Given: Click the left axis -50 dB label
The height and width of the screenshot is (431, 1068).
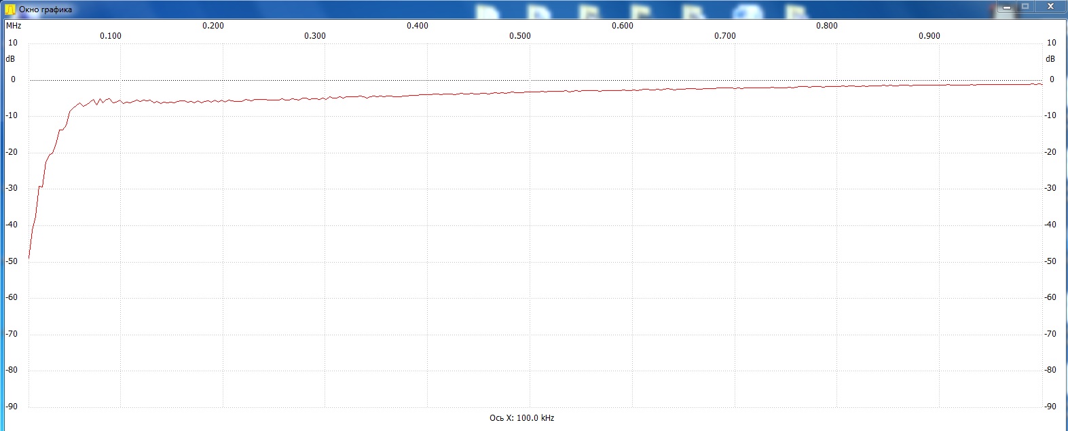Looking at the screenshot, I should (x=12, y=261).
